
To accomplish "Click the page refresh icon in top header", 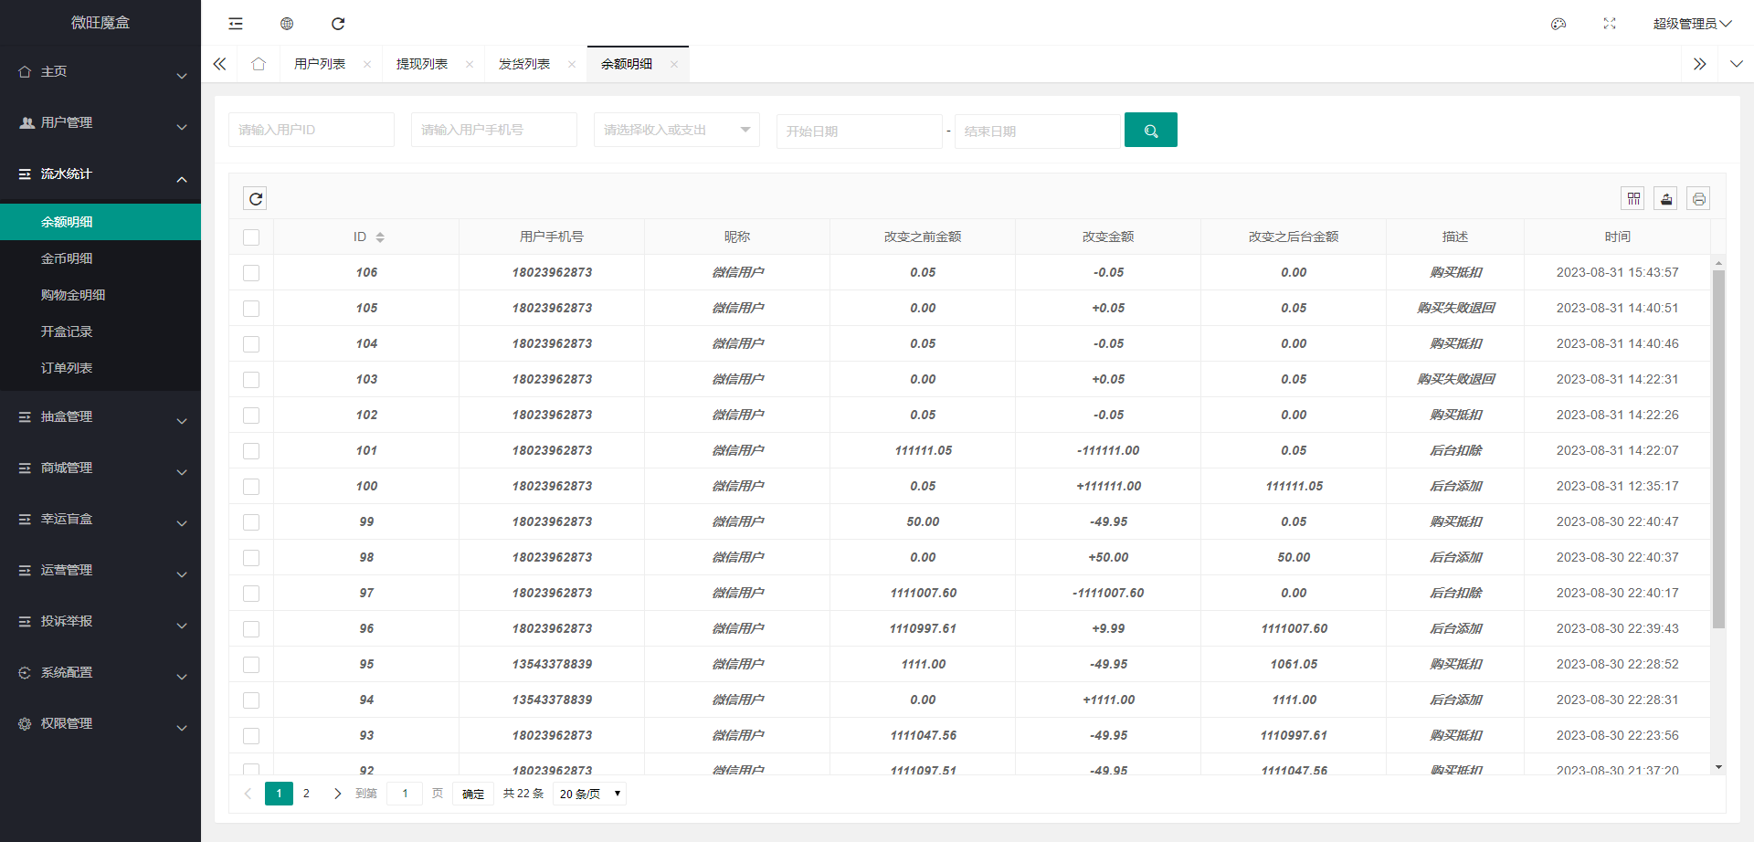I will coord(338,24).
